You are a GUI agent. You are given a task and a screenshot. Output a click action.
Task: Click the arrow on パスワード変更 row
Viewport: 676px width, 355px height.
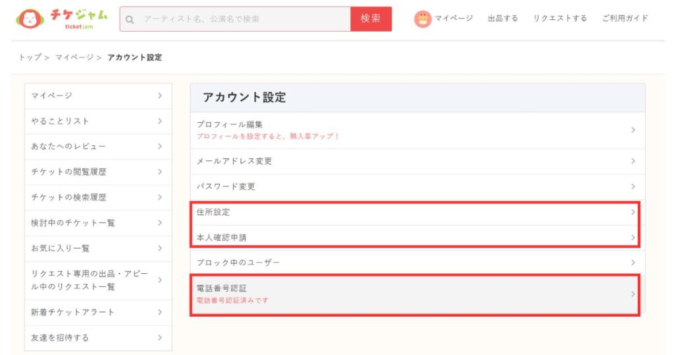(633, 187)
